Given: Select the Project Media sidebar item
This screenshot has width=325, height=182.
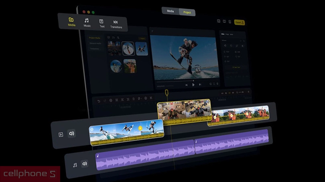Looking at the screenshot, I should [x=95, y=38].
